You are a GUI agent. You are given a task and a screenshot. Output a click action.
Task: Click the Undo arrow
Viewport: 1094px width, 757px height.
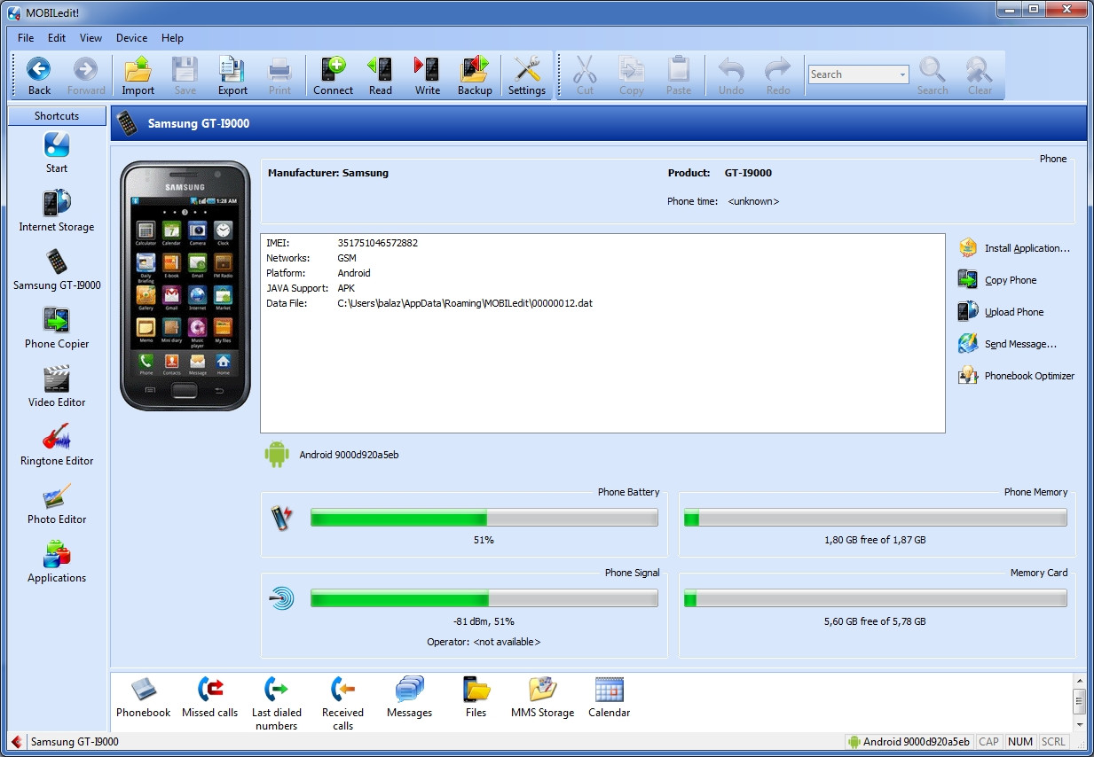point(731,75)
